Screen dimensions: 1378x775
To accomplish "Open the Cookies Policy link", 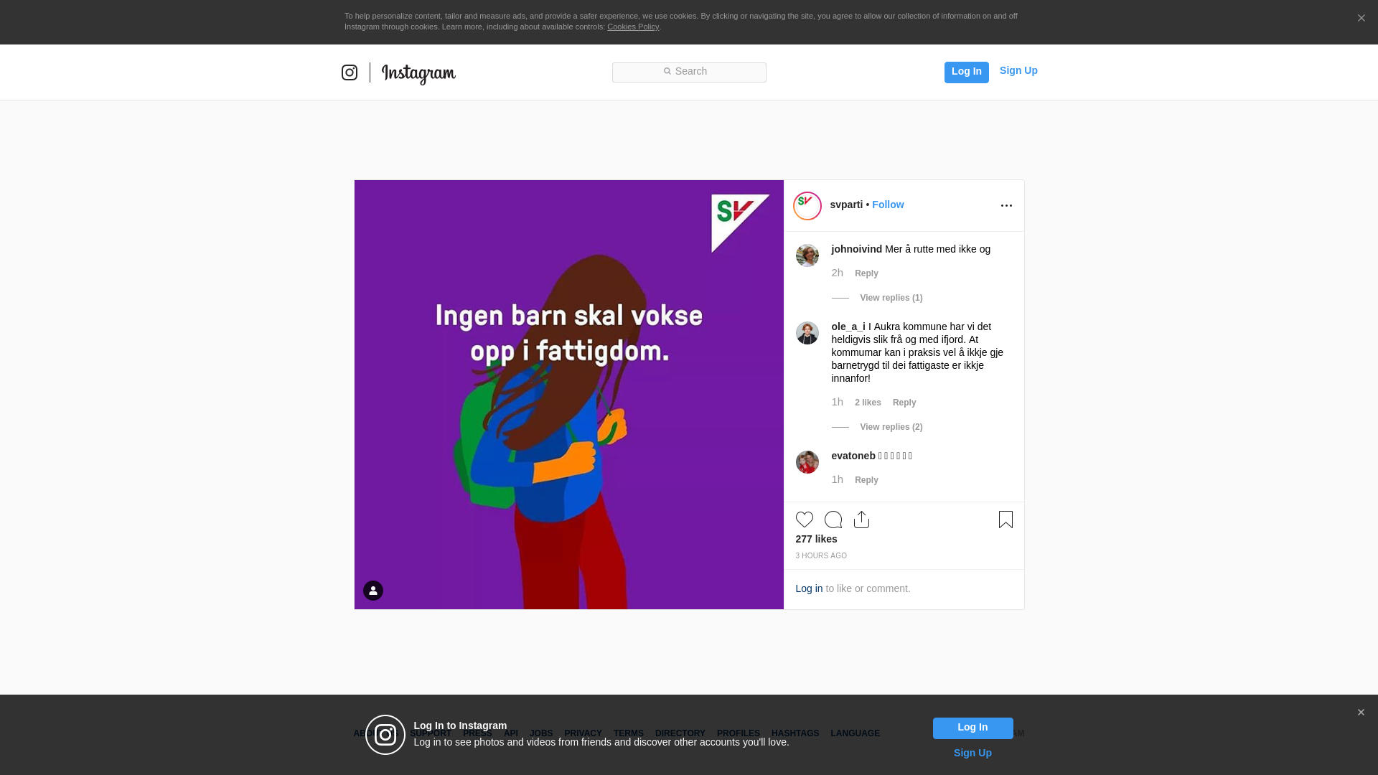I will point(633,27).
